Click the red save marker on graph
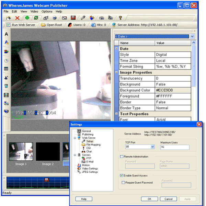Viewport: 206px width, 206px height. coord(47,180)
